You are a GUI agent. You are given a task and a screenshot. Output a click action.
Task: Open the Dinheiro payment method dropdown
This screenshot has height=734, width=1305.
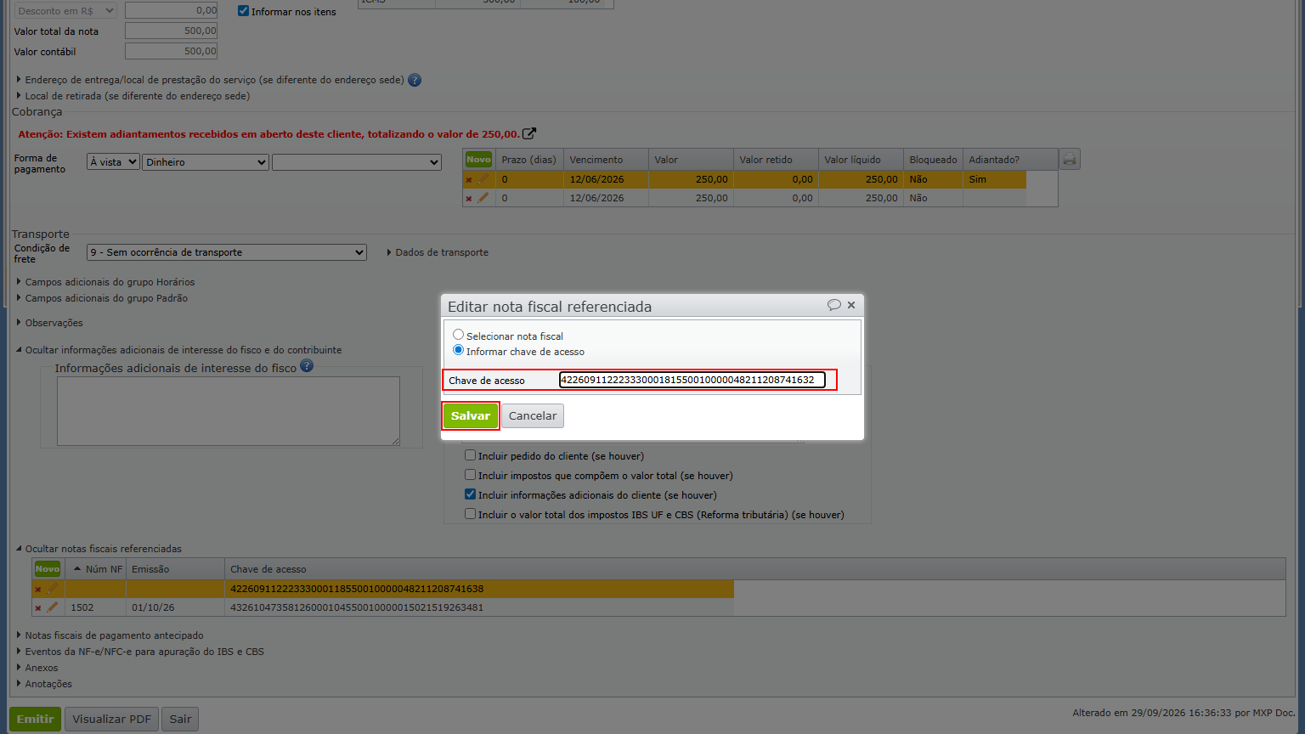(x=206, y=161)
